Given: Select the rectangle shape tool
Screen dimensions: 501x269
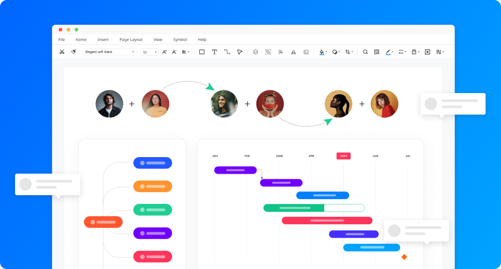Looking at the screenshot, I should pos(201,52).
